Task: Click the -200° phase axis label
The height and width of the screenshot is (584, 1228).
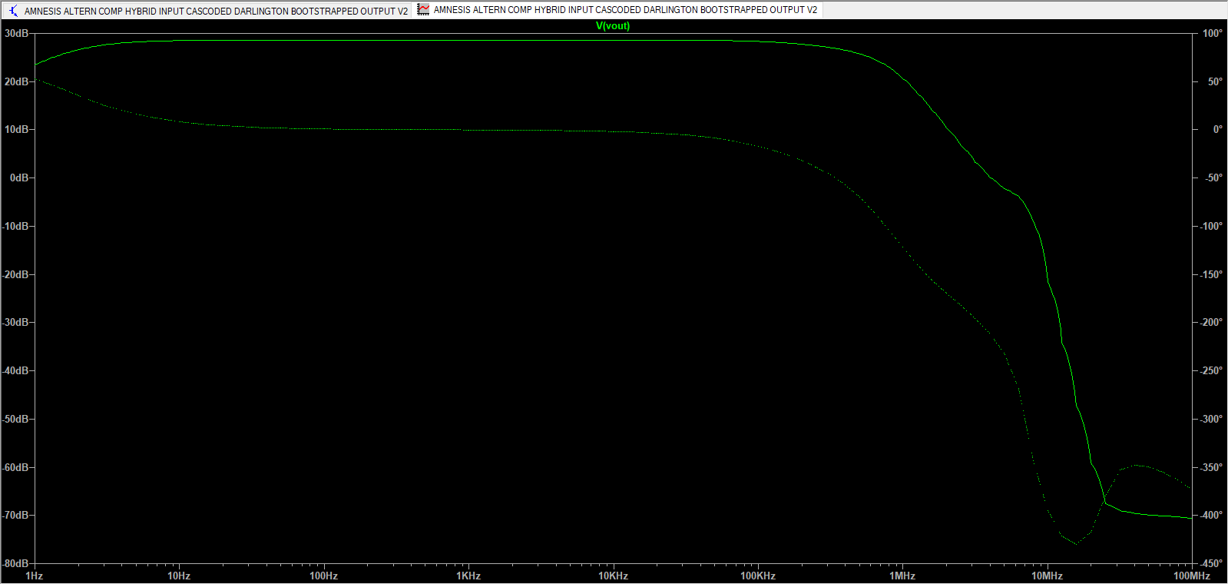Action: [1212, 322]
